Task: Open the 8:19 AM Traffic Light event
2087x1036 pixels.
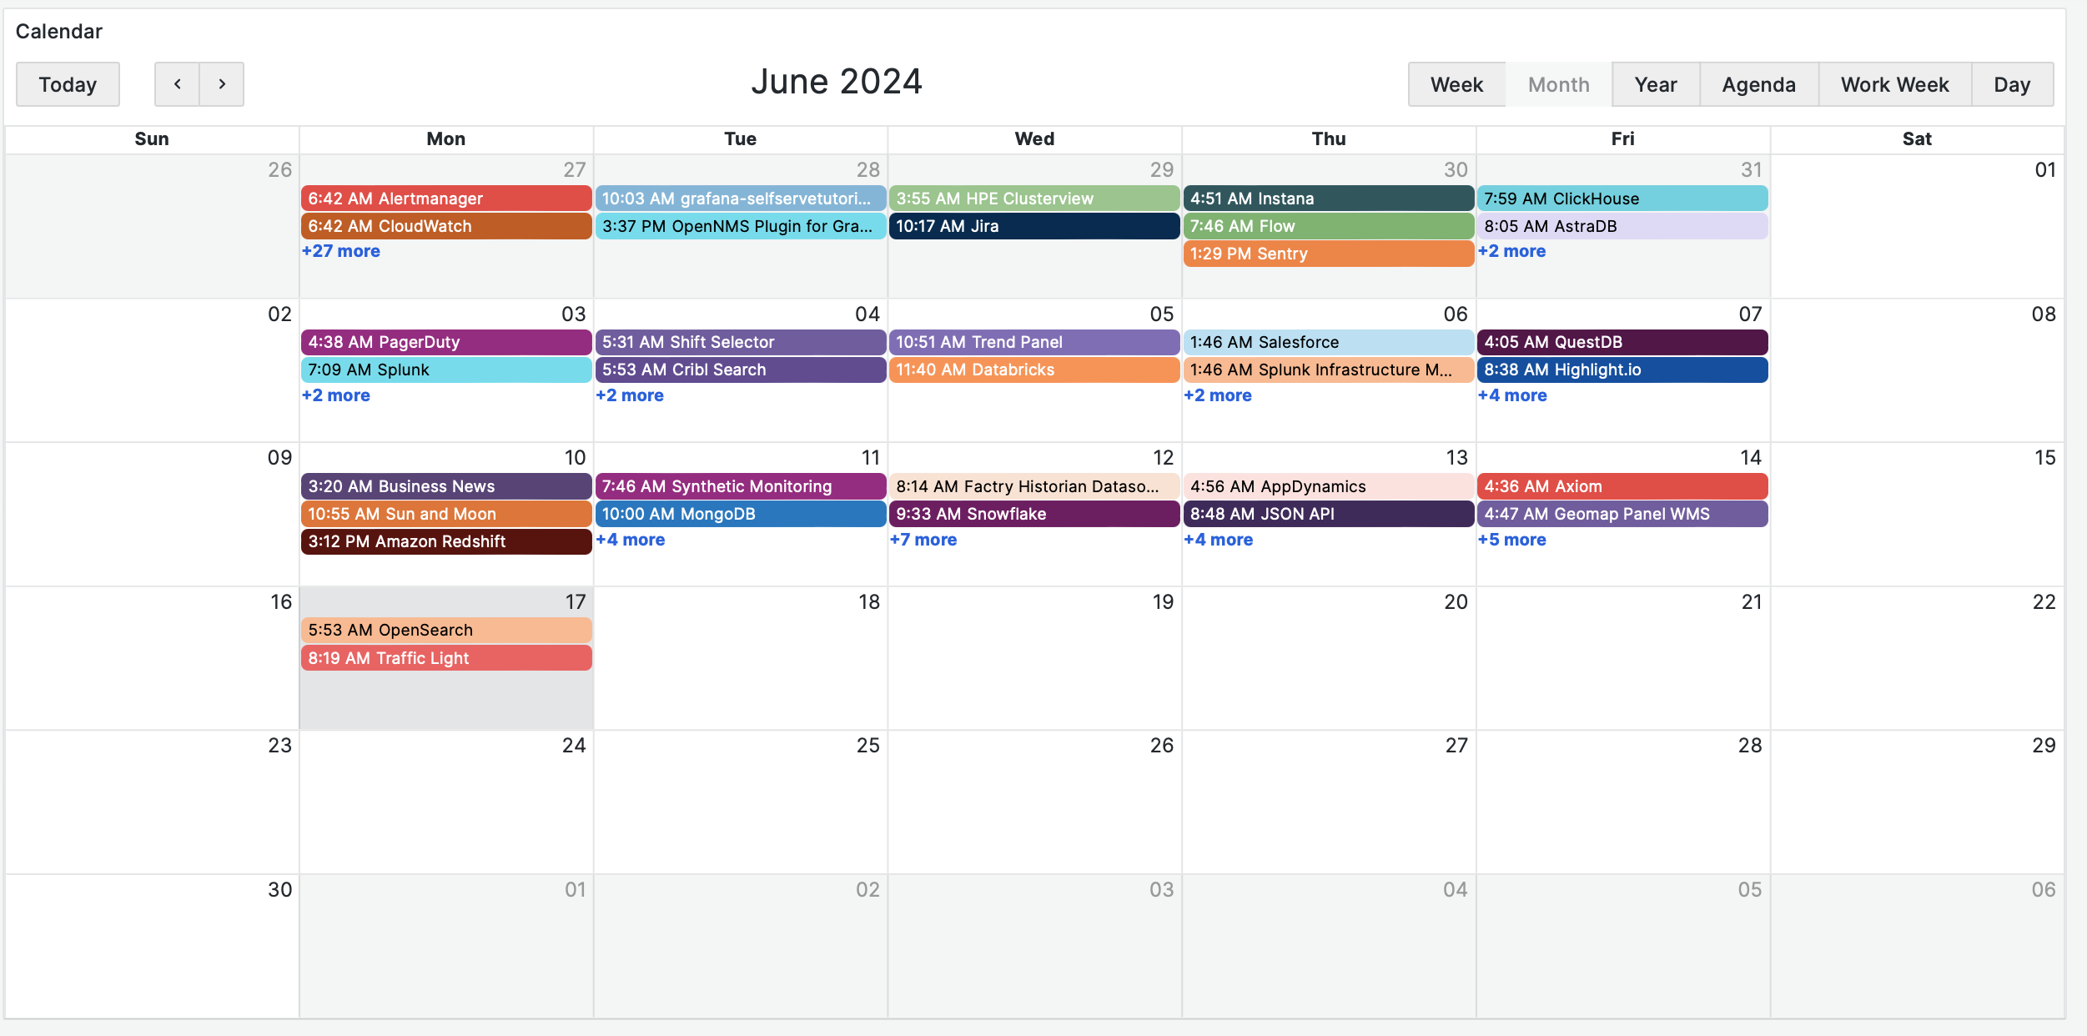Action: click(445, 658)
